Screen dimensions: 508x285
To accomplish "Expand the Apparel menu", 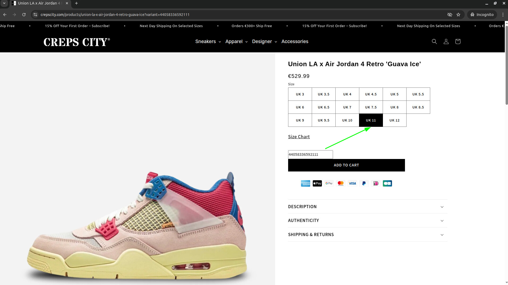I will tap(236, 41).
